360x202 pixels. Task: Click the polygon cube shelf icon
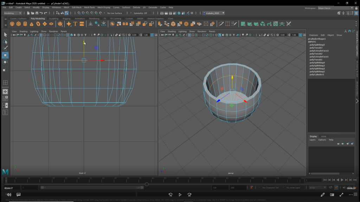[19, 24]
